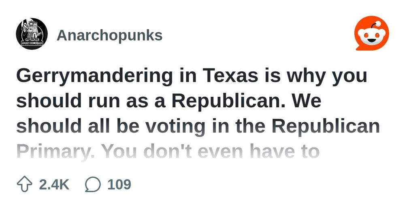Image resolution: width=405 pixels, height=211 pixels.
Task: Click the 'why you' text in title
Action: 326,76
